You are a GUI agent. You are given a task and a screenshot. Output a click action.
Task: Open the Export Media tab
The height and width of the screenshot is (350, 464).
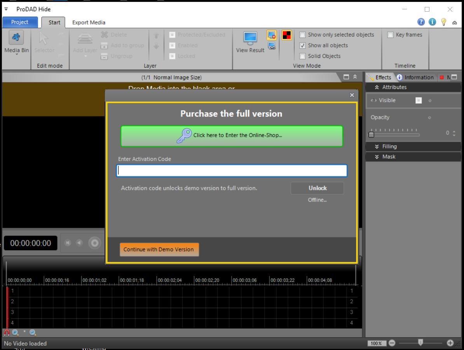(x=89, y=23)
